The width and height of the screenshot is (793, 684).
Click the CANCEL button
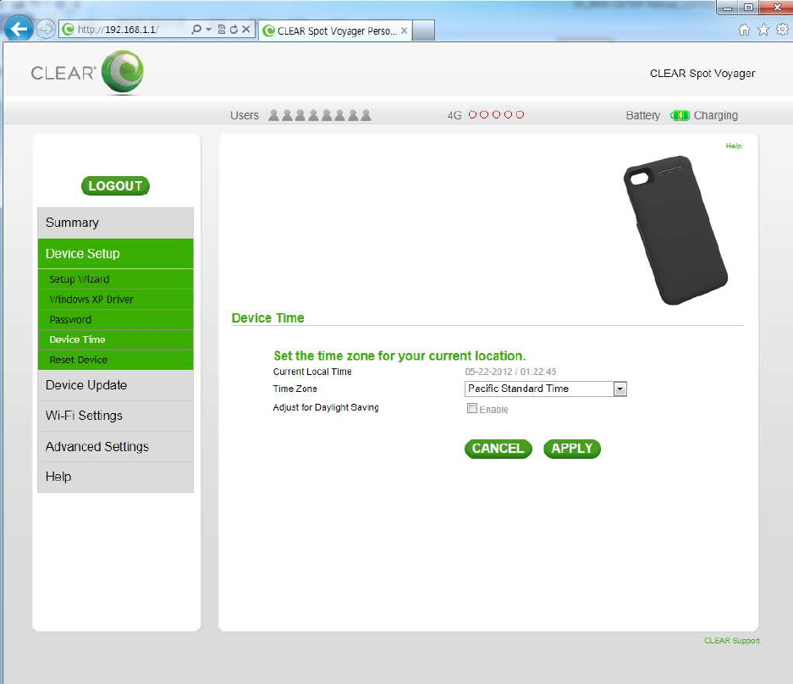(x=498, y=449)
